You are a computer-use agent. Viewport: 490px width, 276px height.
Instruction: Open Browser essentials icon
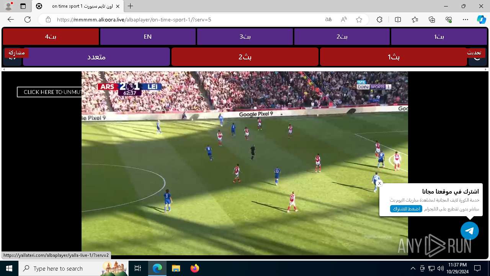[x=449, y=20]
